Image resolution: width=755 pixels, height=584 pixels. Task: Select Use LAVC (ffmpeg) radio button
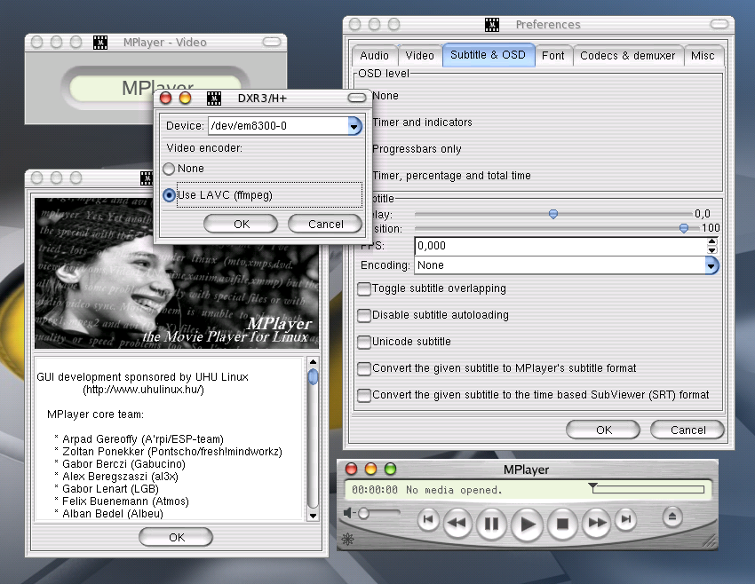(x=169, y=195)
